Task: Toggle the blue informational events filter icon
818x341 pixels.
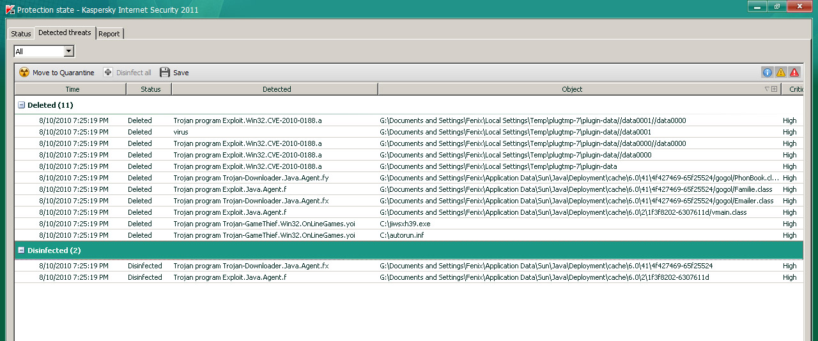Action: [x=768, y=73]
